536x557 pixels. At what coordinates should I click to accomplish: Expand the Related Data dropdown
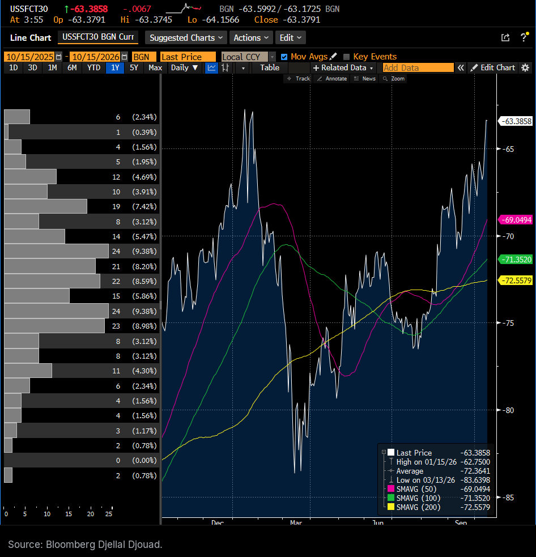pyautogui.click(x=343, y=67)
